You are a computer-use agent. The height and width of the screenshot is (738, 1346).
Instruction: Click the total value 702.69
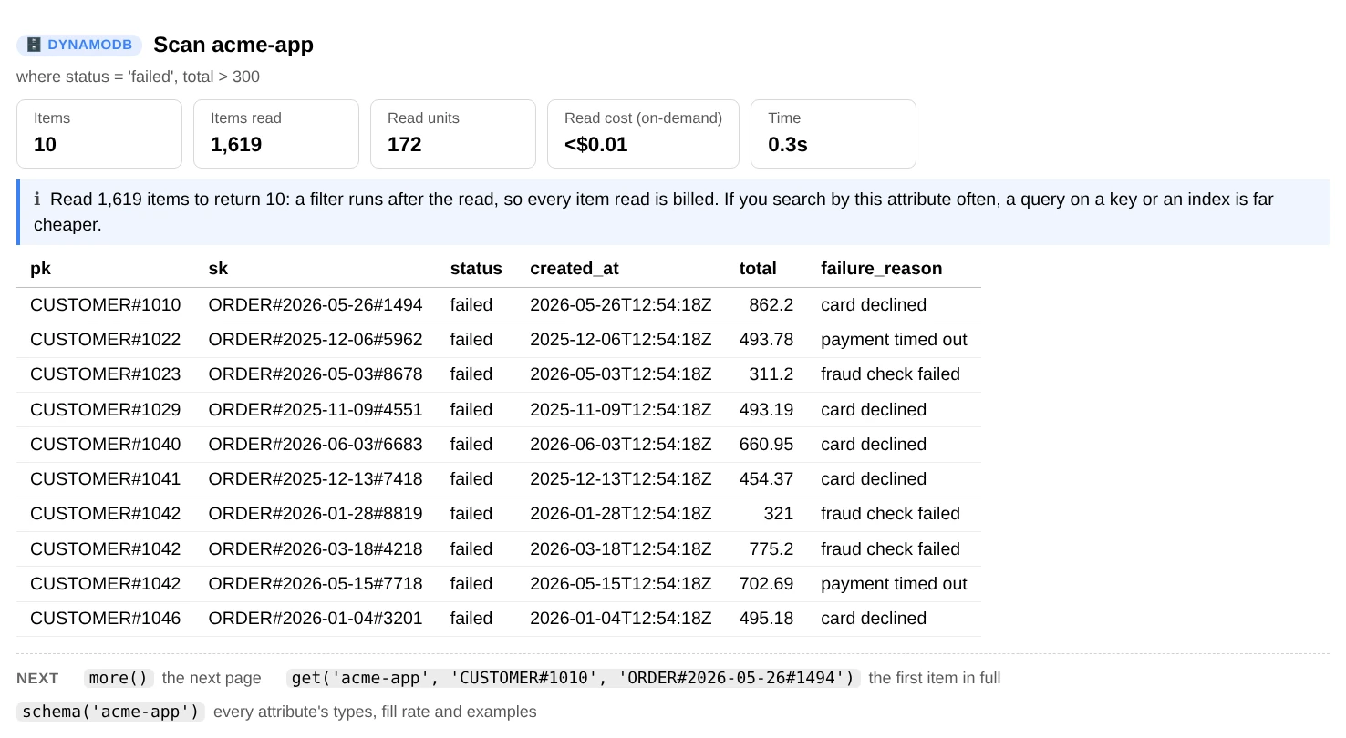(767, 584)
